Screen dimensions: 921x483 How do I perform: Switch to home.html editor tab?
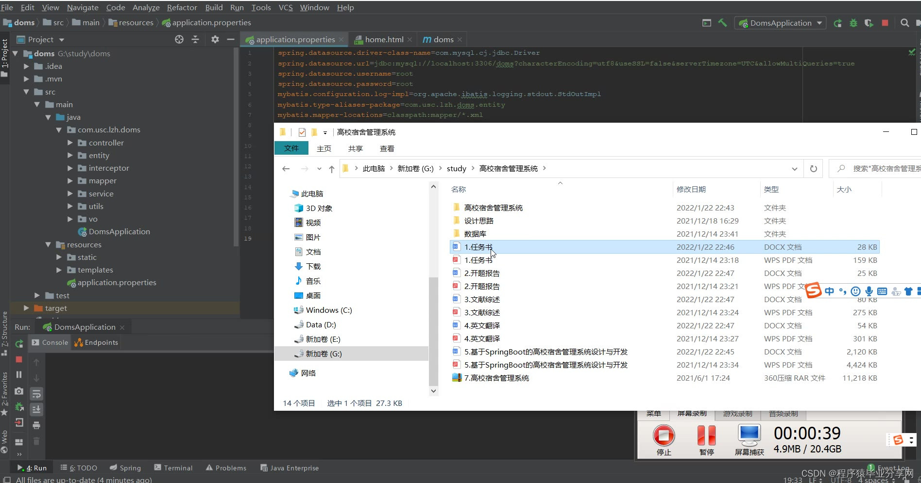tap(384, 40)
